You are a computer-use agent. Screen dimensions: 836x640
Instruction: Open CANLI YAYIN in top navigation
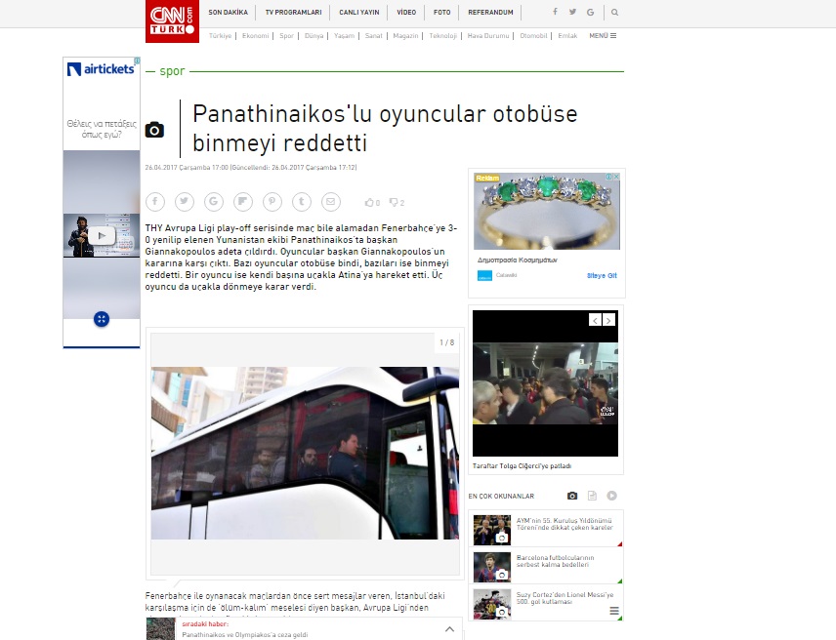click(x=359, y=13)
